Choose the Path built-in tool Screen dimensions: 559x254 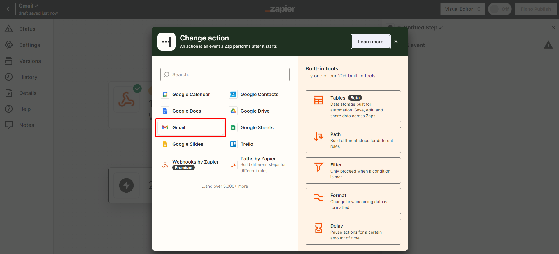(353, 140)
